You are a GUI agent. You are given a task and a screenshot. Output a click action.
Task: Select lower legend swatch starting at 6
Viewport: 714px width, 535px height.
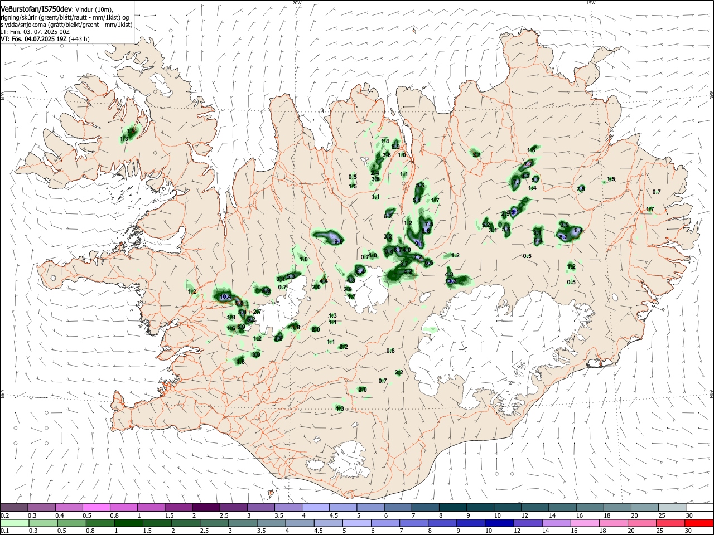click(x=384, y=523)
